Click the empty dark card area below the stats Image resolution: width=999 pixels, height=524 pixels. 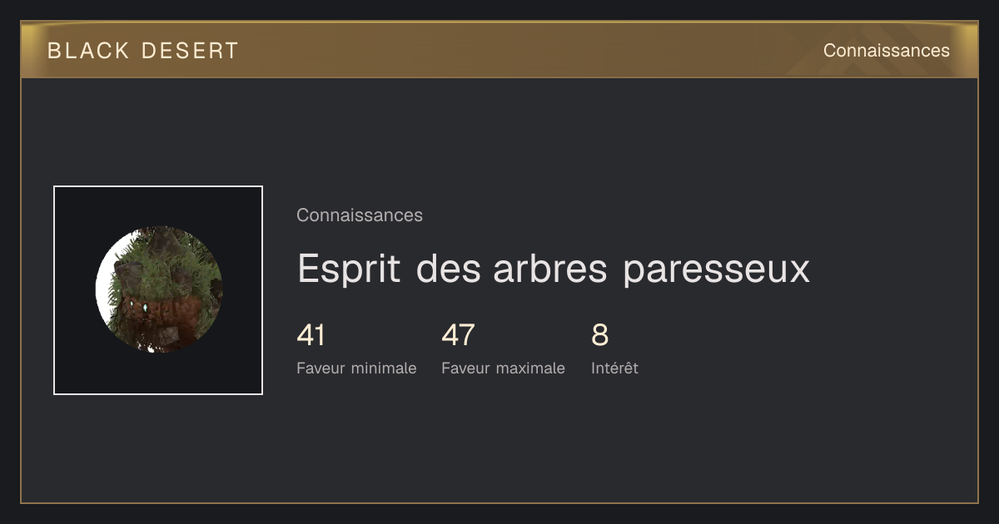click(499, 441)
